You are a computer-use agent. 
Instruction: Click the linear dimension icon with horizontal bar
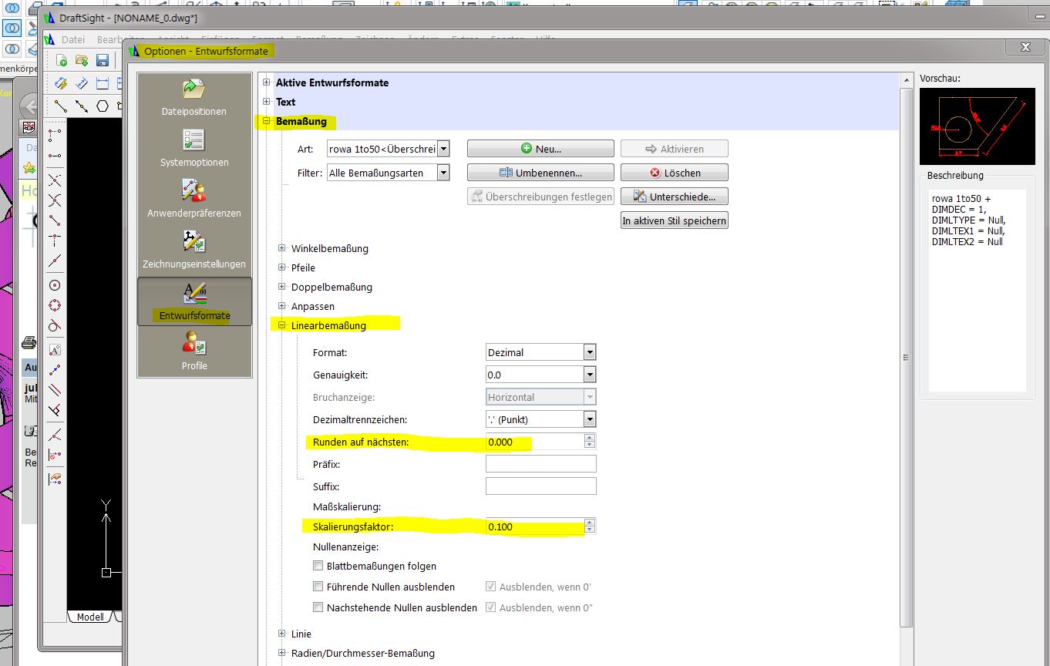[x=102, y=83]
